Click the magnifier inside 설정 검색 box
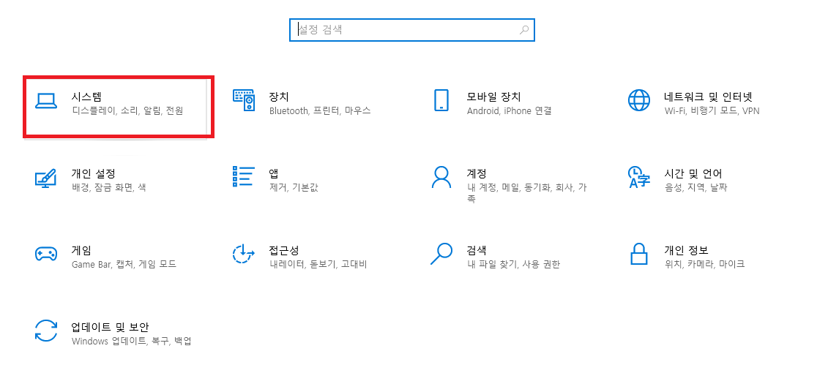The height and width of the screenshot is (373, 828). pyautogui.click(x=524, y=30)
